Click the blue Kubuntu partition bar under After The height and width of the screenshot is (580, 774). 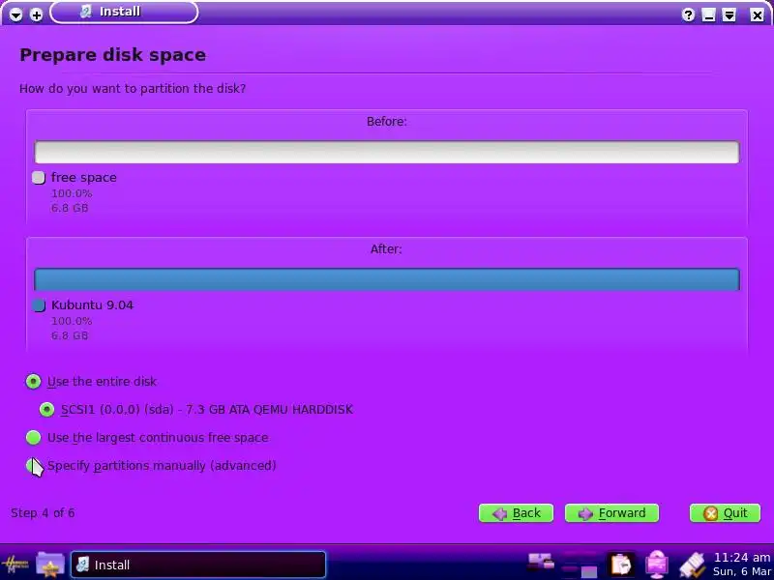point(386,279)
